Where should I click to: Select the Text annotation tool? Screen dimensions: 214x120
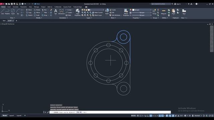click(56, 12)
